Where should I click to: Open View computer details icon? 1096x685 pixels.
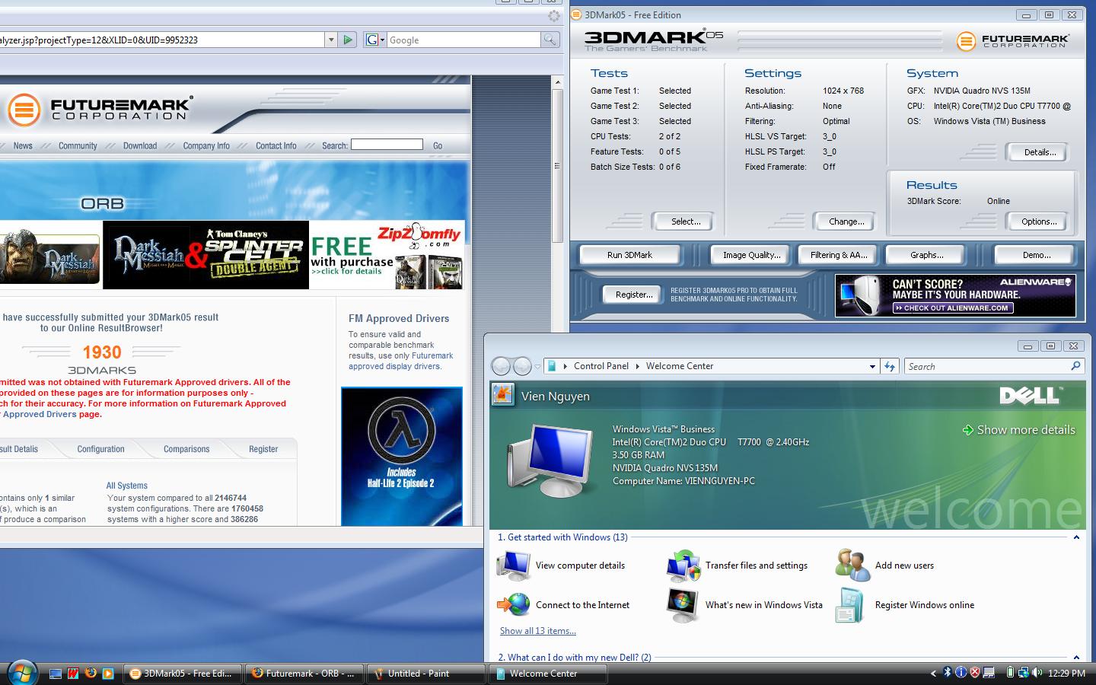pos(514,566)
